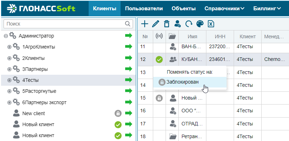Toggle active status of last Новый клиент
This screenshot has width=289, height=141.
118,136
